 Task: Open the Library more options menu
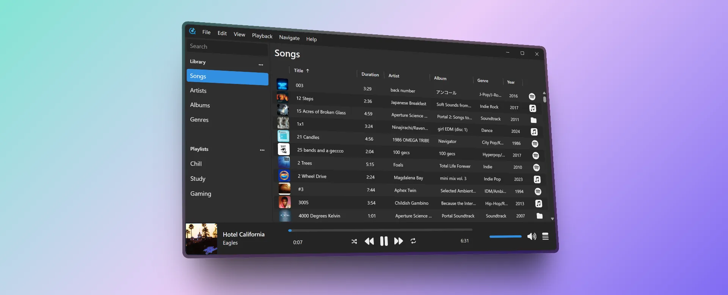point(261,65)
